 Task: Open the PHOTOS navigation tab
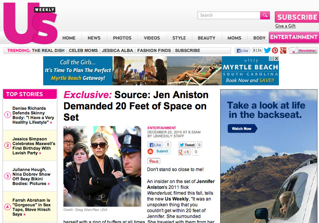click(x=122, y=38)
